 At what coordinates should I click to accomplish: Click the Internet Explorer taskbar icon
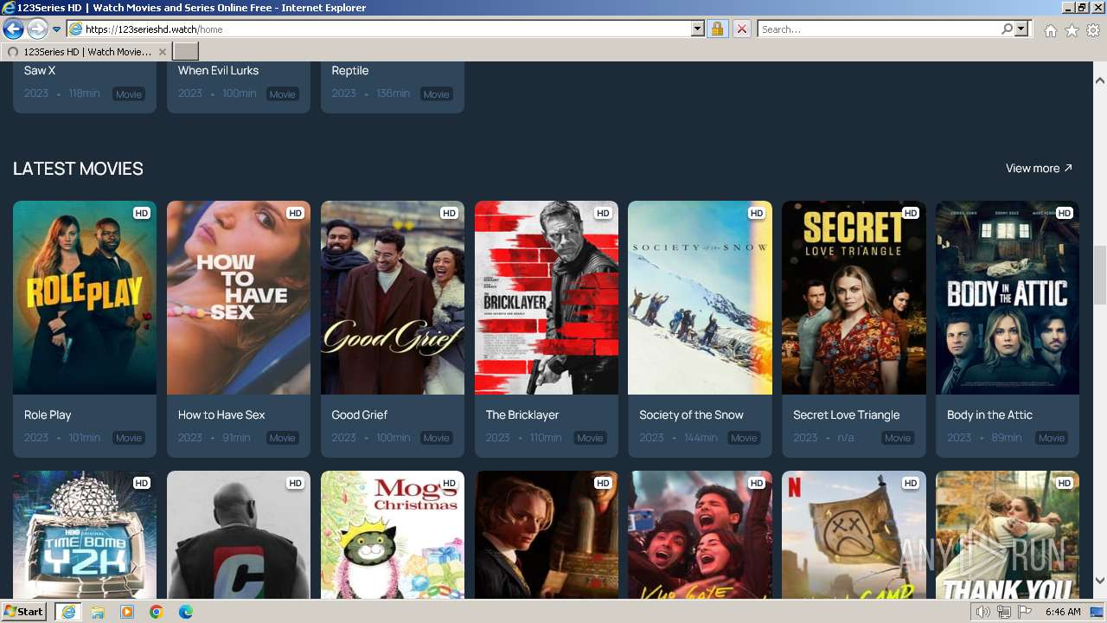pos(67,612)
